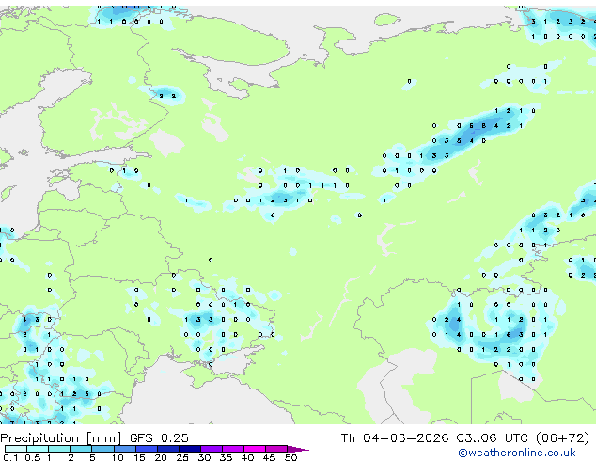This screenshot has width=596, height=461.
Task: Select the 25–30 mm dark navy legend swatch
Action: tap(190, 449)
